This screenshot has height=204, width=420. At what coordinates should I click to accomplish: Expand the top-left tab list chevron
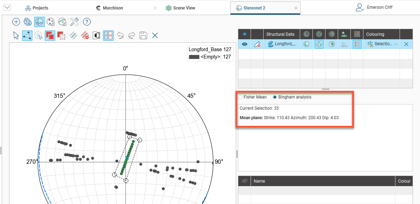(x=7, y=8)
